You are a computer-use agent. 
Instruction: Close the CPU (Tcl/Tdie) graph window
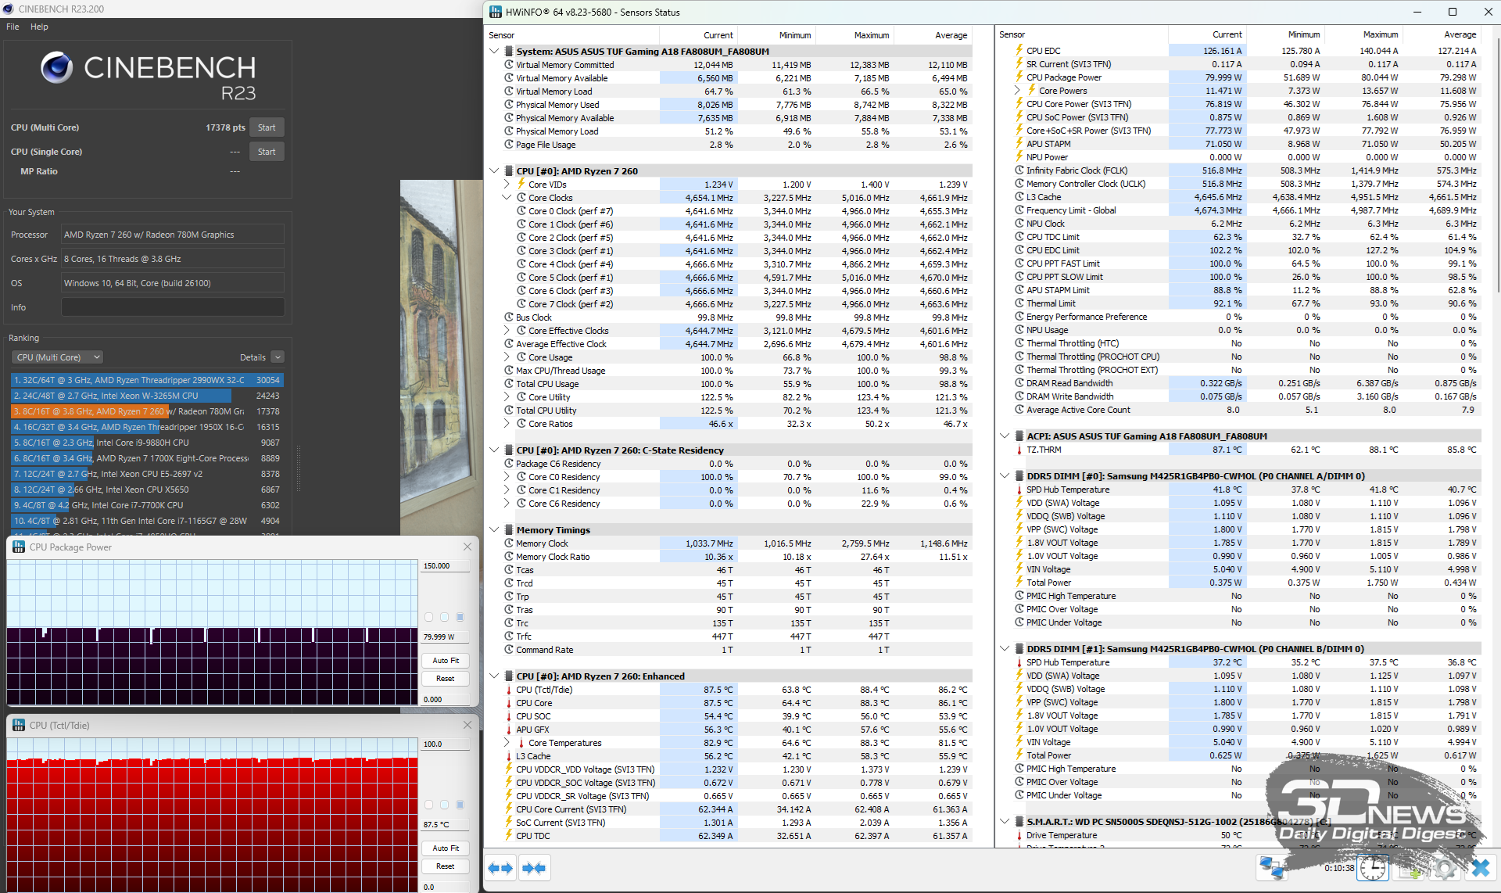coord(467,725)
